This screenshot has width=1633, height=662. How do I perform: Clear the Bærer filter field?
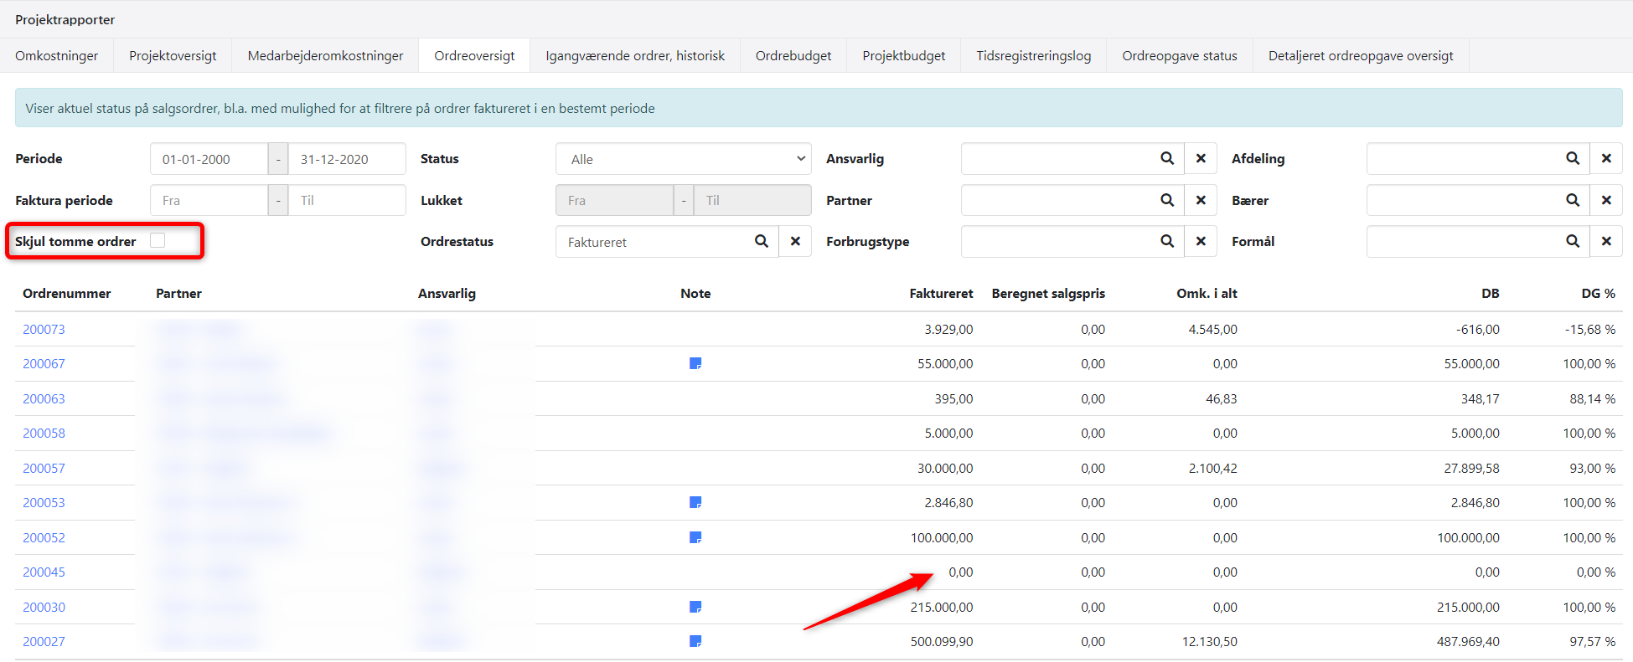click(x=1606, y=200)
